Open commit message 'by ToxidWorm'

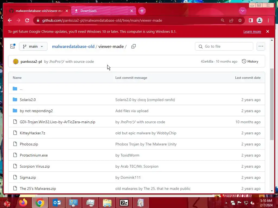coord(127,155)
